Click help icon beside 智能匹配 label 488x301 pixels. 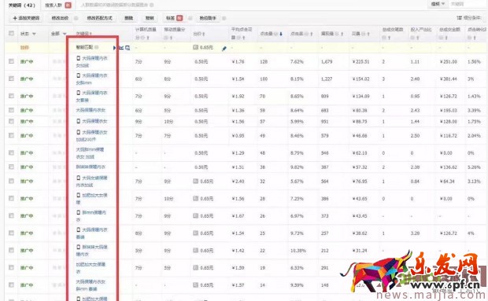coord(97,47)
